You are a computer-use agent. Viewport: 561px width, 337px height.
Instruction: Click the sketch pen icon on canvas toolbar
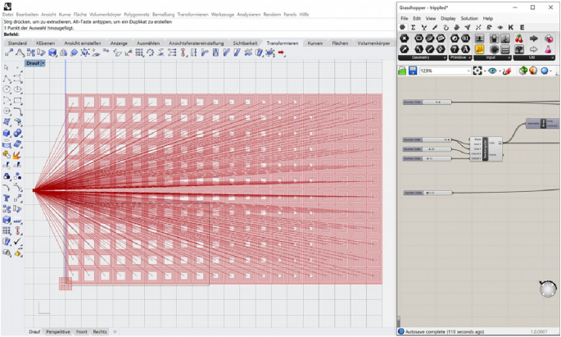(x=508, y=71)
